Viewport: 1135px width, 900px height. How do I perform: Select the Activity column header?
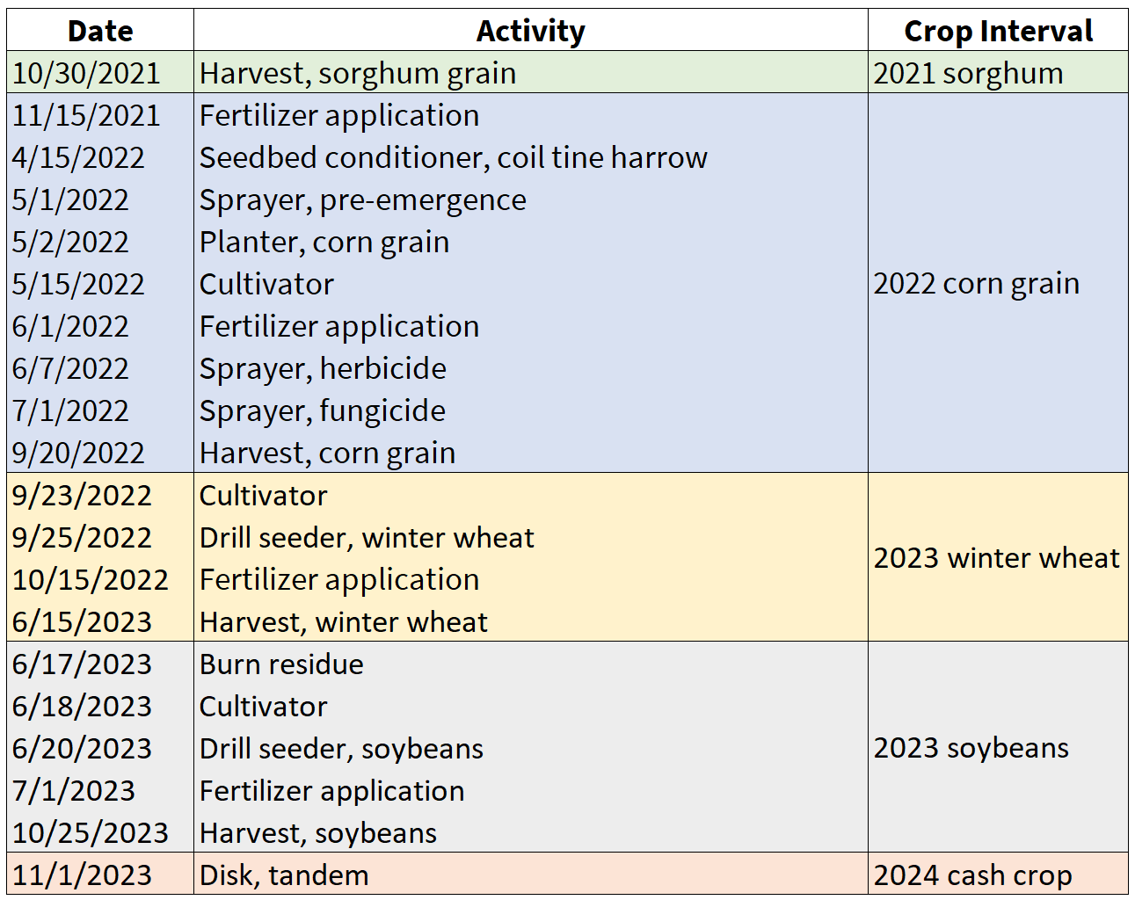pos(530,31)
